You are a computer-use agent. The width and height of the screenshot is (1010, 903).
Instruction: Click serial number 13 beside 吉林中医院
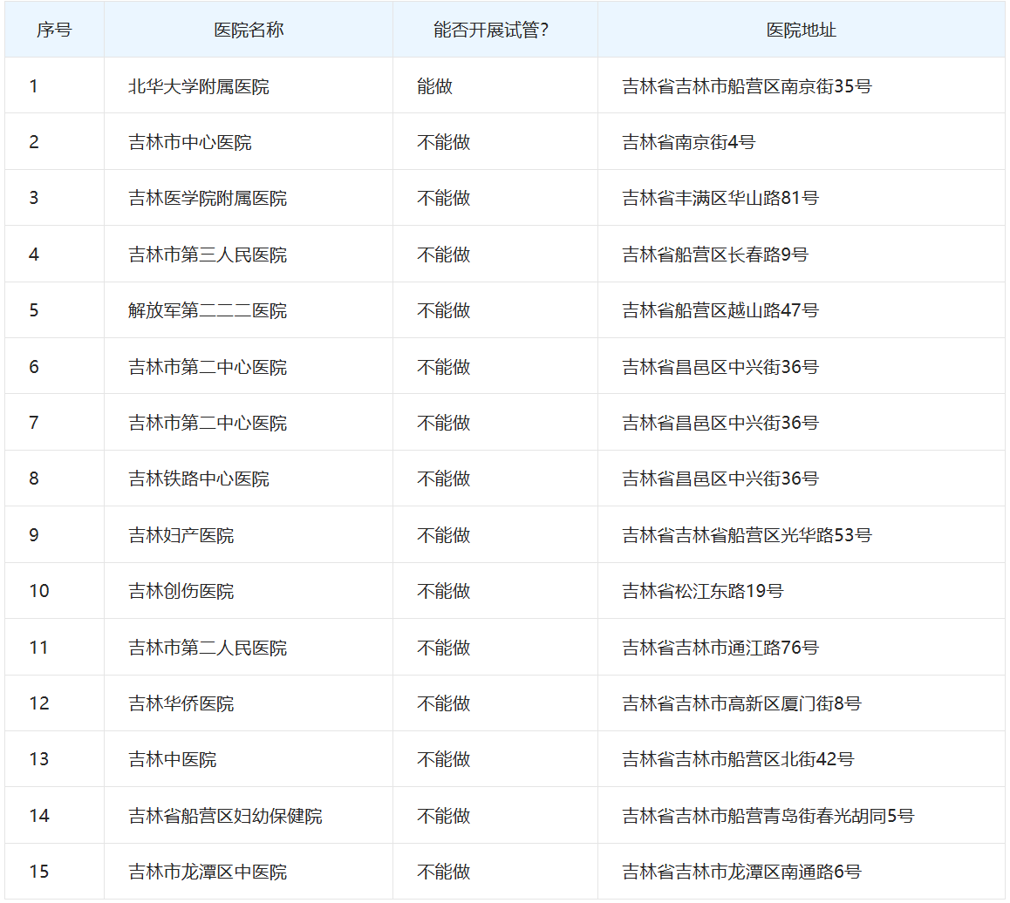click(39, 759)
